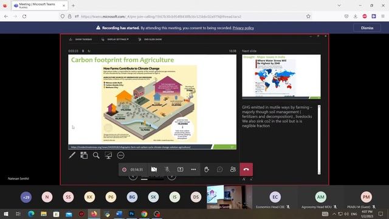Viewport: 389px width, 219px height.
Task: Dismiss the recording notification banner
Action: pos(367,28)
